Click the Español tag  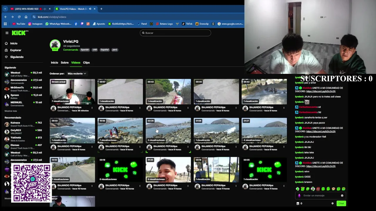(x=105, y=50)
